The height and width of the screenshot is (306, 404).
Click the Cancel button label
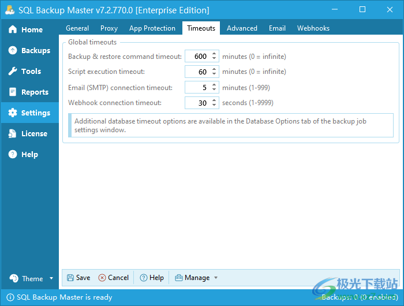coord(118,278)
